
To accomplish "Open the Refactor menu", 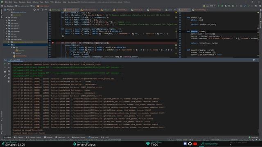I will [x=36, y=2].
